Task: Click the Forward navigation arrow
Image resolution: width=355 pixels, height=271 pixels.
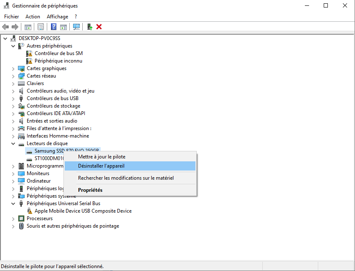Action: click(x=15, y=27)
